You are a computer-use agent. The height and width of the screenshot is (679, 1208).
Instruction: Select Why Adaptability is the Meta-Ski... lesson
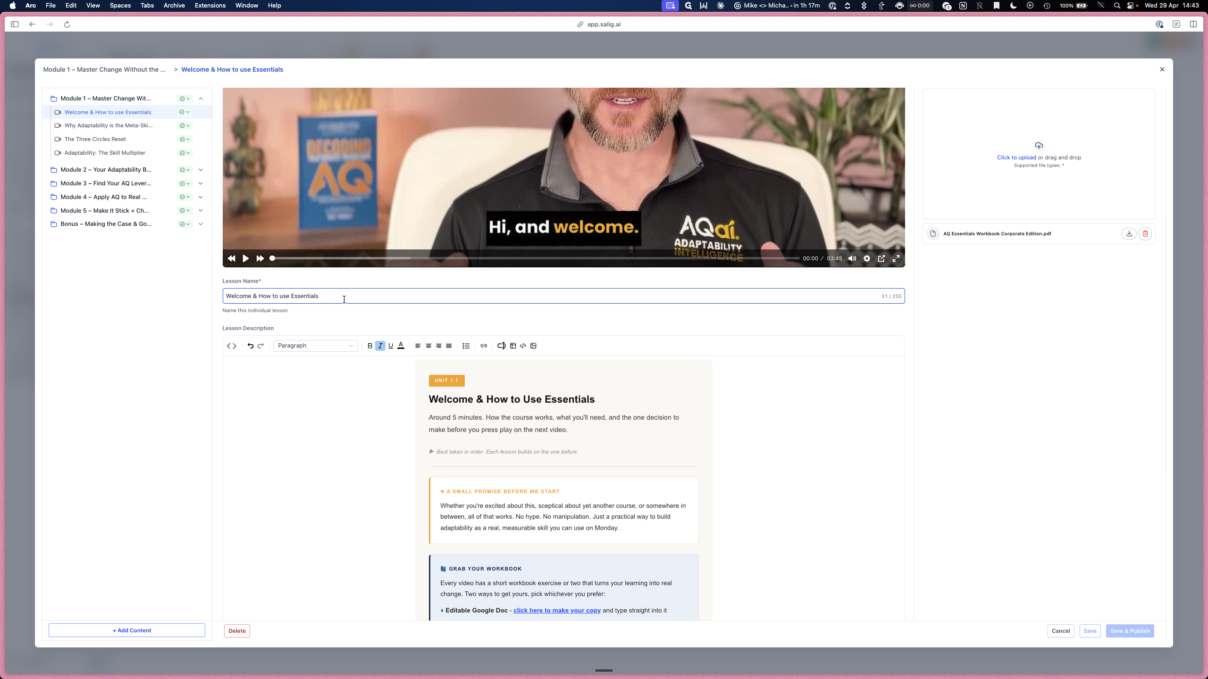tap(109, 125)
